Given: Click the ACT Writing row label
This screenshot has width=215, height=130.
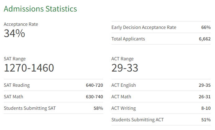Looking at the screenshot, I should 124,108.
